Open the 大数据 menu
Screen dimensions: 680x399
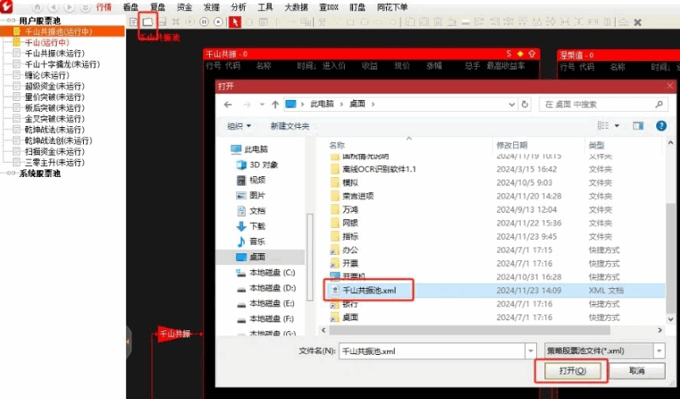(296, 8)
